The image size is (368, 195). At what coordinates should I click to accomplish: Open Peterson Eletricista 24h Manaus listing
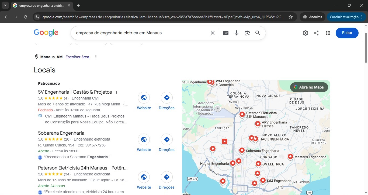[x=83, y=168]
